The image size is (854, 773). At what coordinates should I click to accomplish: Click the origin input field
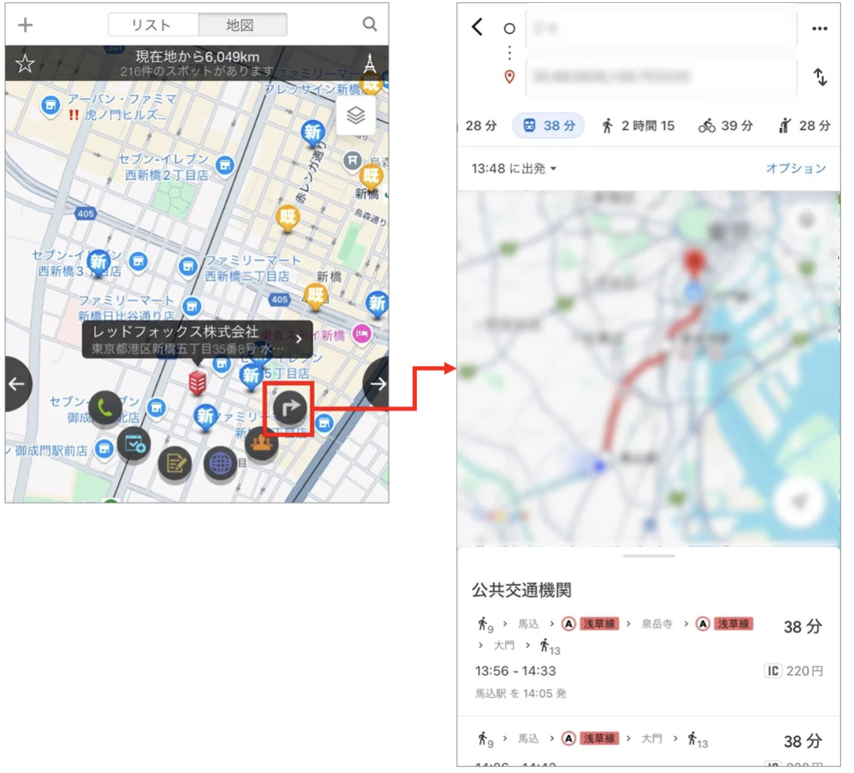[x=661, y=27]
